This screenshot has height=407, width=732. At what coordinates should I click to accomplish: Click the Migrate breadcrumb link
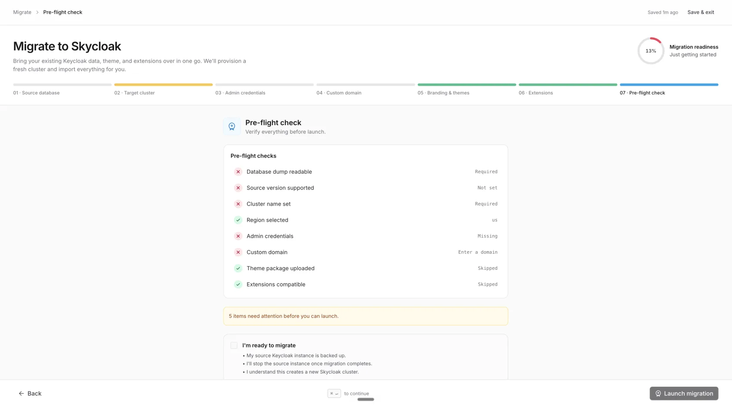pos(22,13)
